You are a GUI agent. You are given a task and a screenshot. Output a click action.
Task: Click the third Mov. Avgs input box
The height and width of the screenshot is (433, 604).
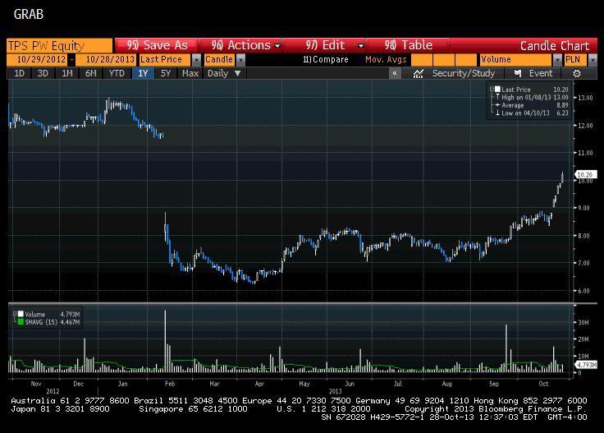pyautogui.click(x=466, y=60)
